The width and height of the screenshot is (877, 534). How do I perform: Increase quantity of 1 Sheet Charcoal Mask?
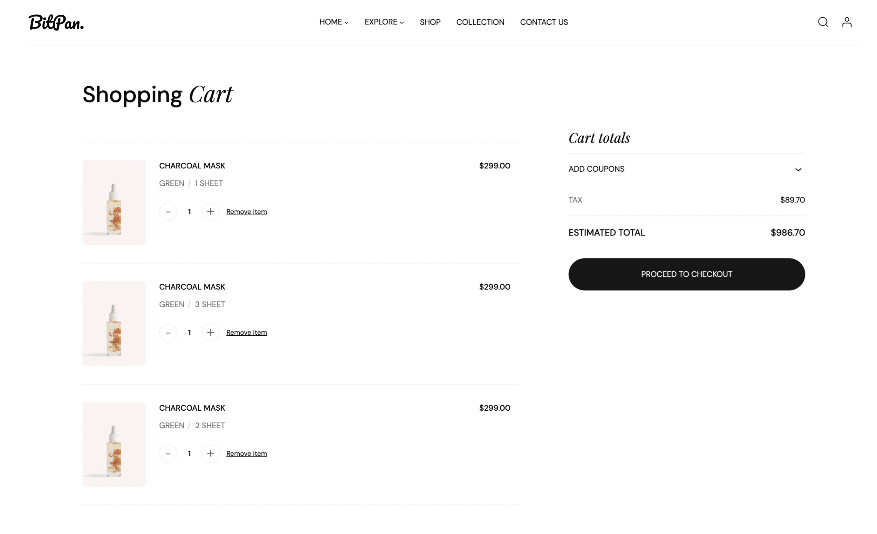pyautogui.click(x=210, y=211)
